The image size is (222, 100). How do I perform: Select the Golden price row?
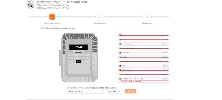coord(144,57)
